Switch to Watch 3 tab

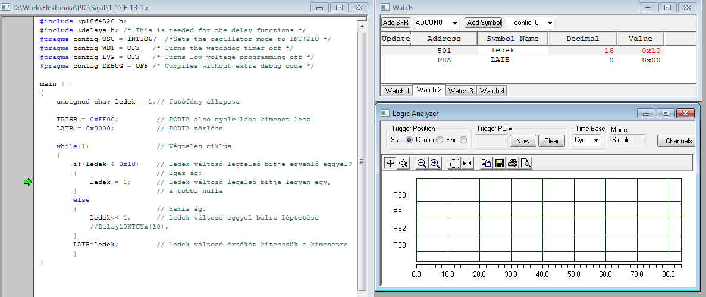coord(460,90)
